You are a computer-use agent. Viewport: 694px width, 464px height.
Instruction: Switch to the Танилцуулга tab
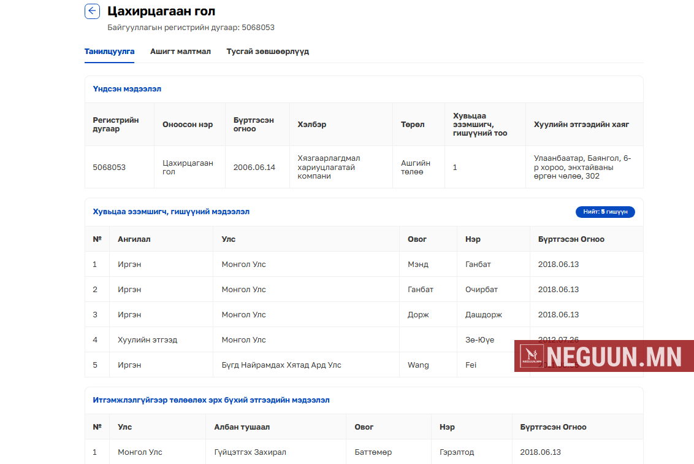click(109, 52)
